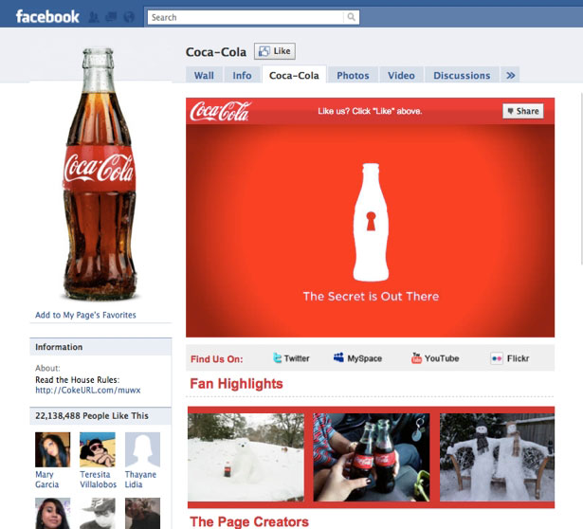
Task: Open the Video tab
Action: [x=401, y=76]
